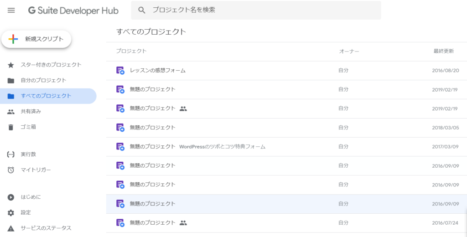Click the play circle icon for はじめに
467x237 pixels.
tap(11, 197)
